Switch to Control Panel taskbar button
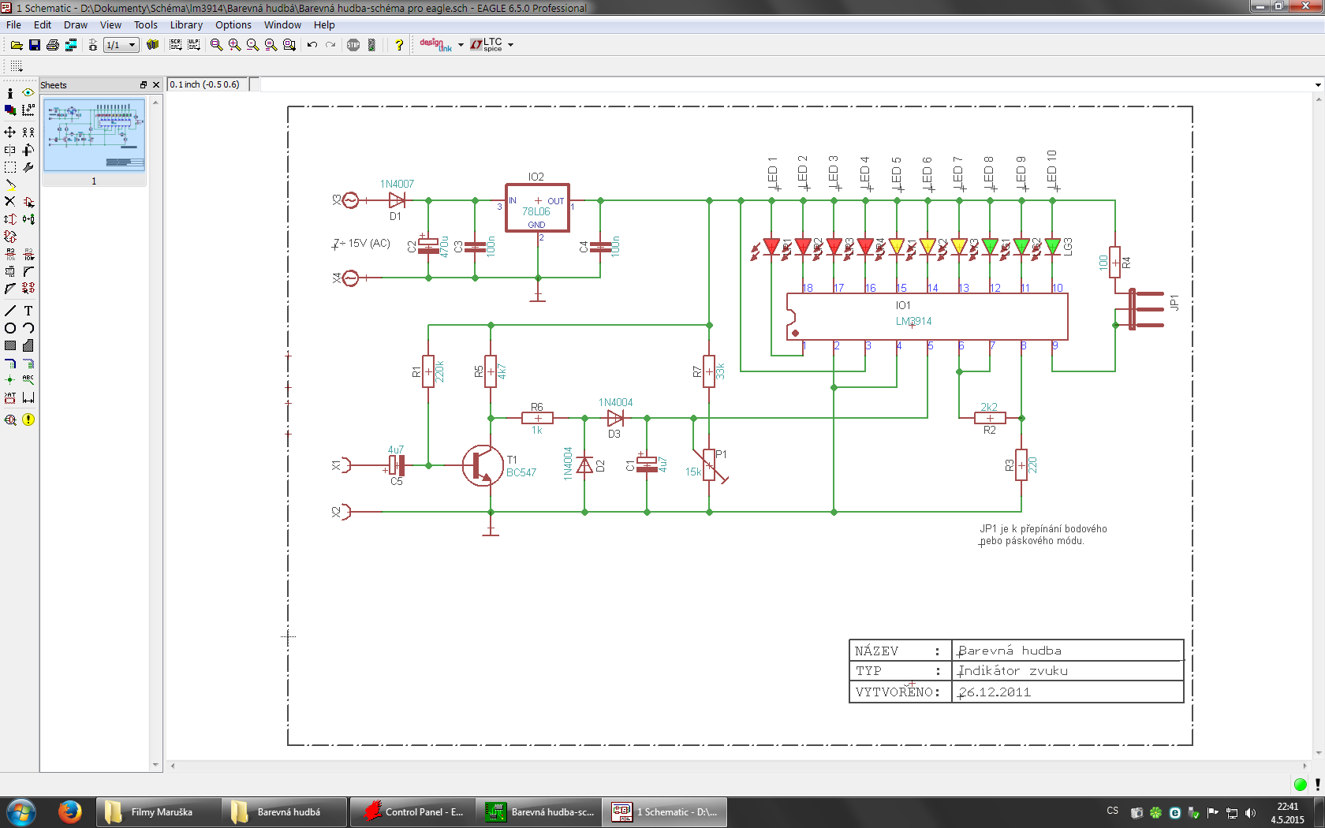This screenshot has height=828, width=1325. tap(413, 811)
